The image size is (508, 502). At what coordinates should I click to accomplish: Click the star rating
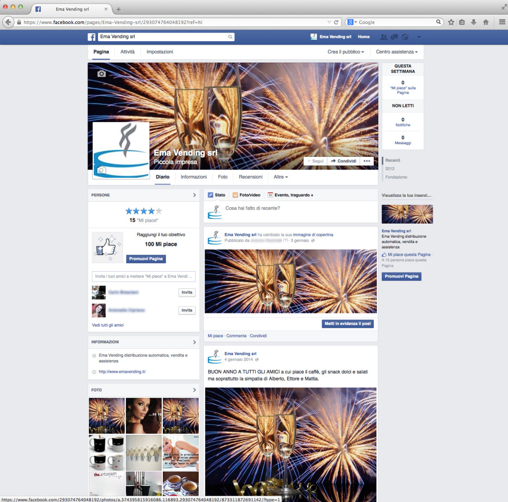[x=143, y=211]
